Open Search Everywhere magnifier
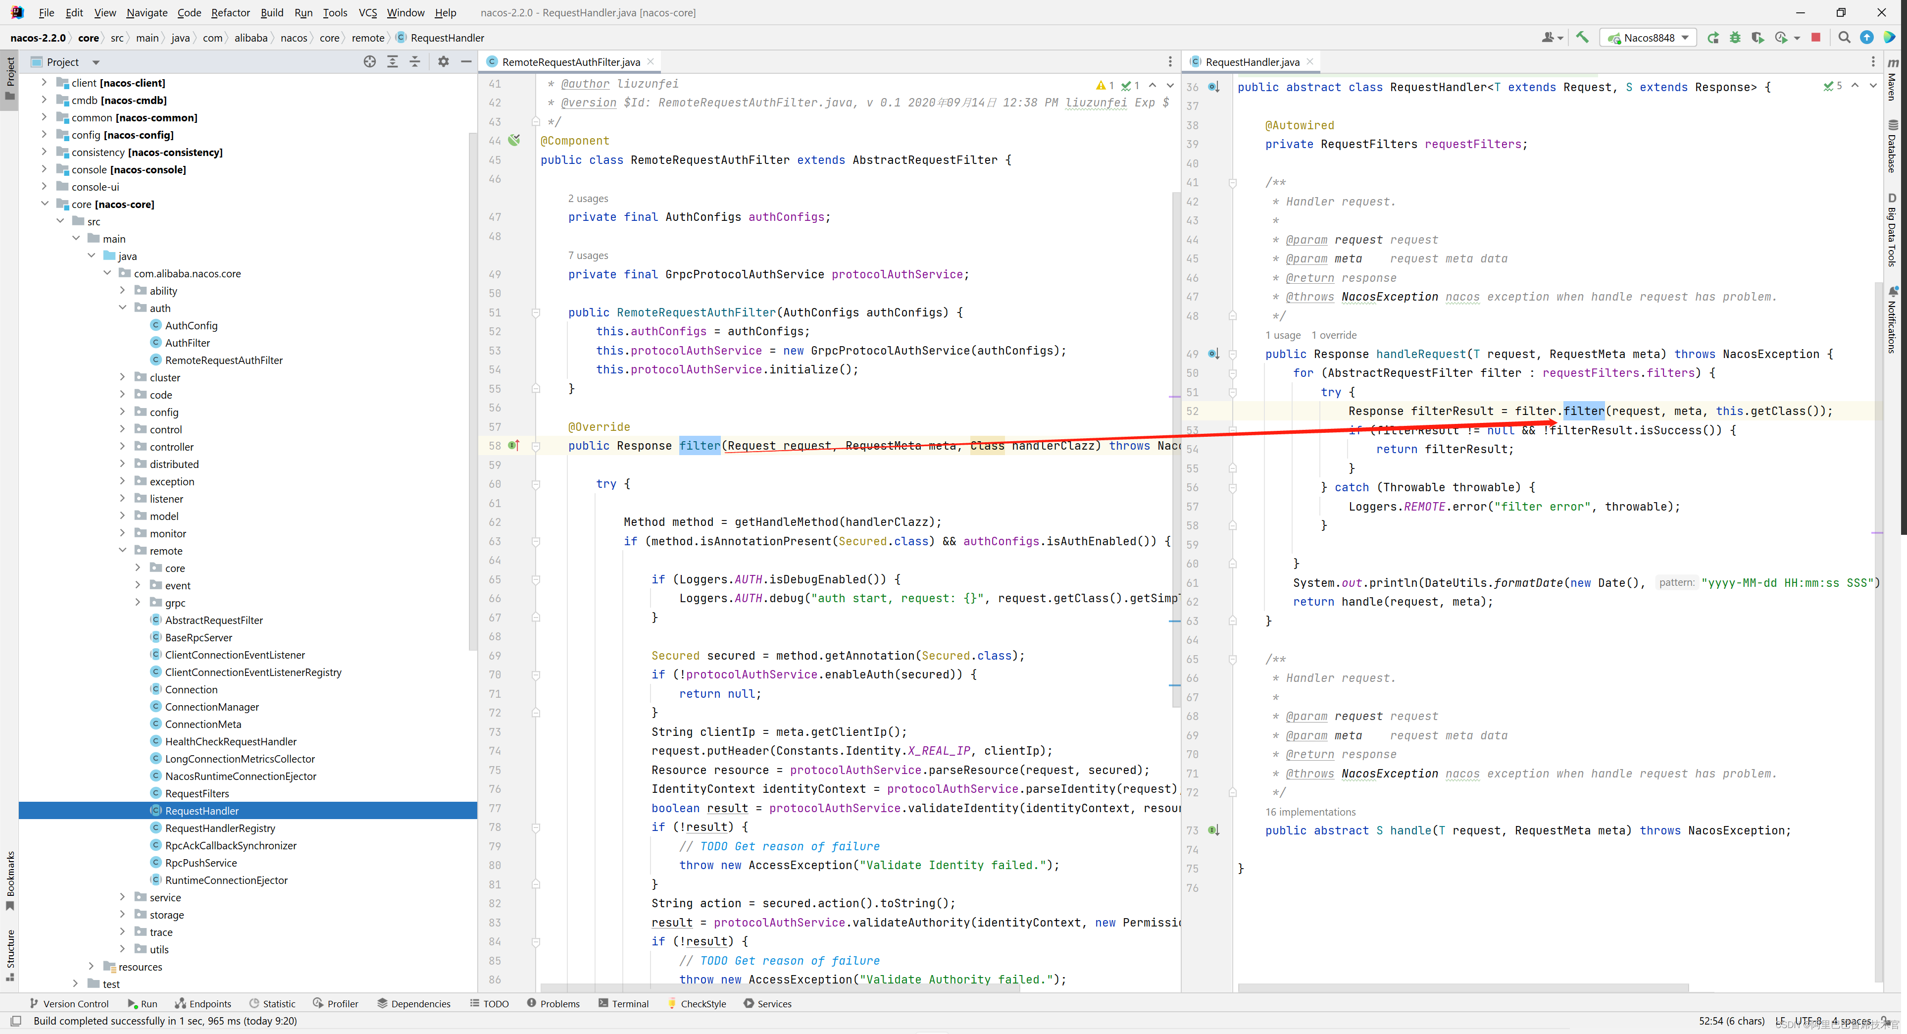Screen dimensions: 1907x1034 click(1844, 37)
